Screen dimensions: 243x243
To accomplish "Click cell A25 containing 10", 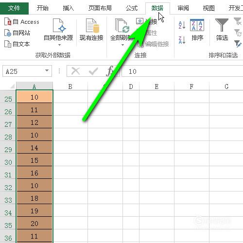I will click(35, 97).
